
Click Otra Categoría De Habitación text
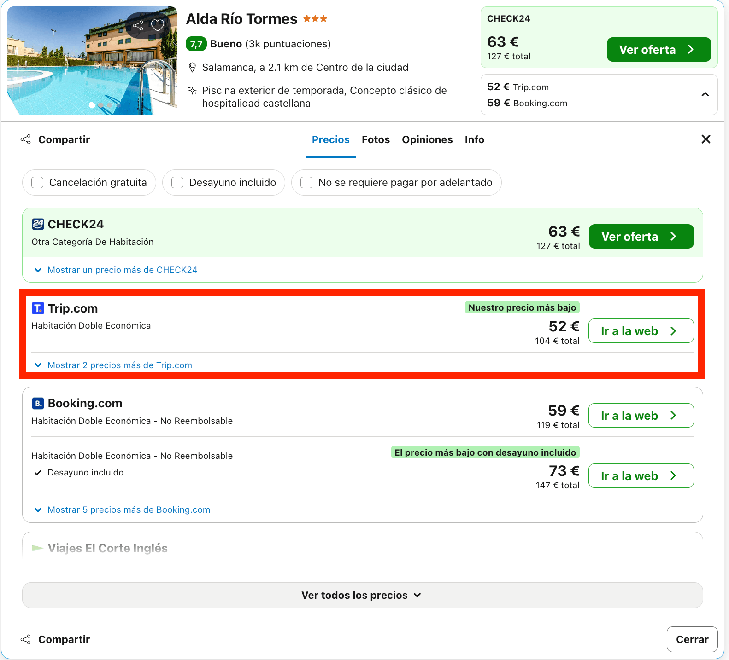(x=93, y=242)
